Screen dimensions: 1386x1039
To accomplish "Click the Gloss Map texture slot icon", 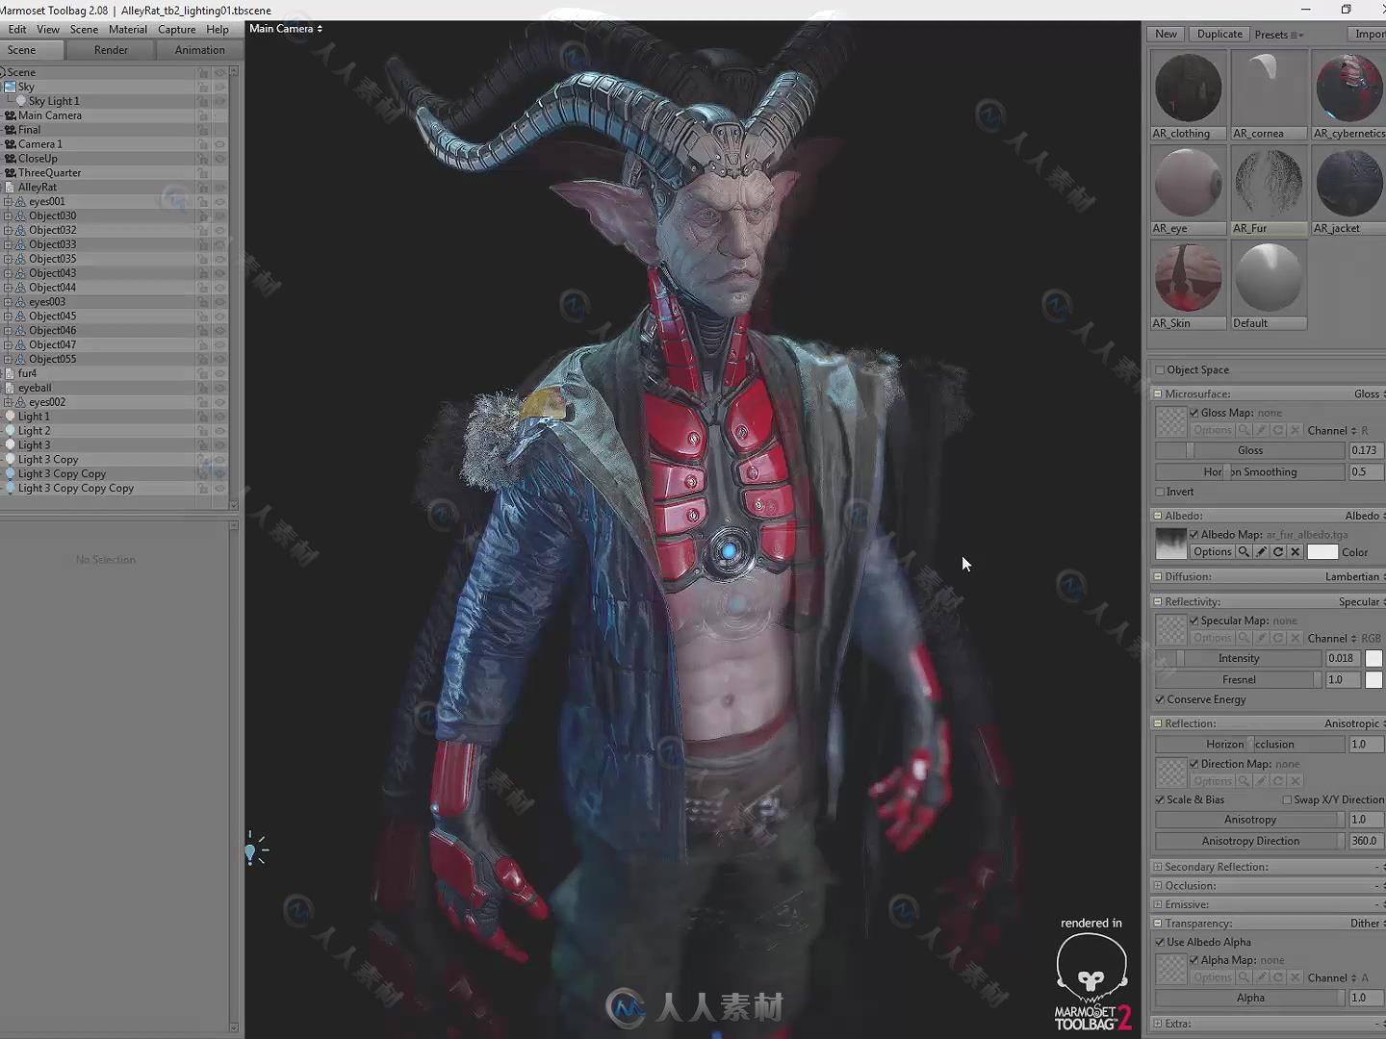I will [x=1170, y=421].
